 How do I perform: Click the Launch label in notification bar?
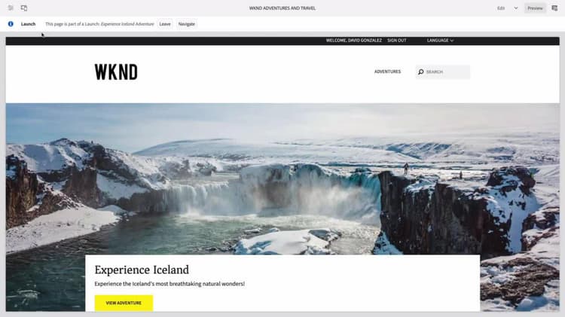(x=28, y=24)
